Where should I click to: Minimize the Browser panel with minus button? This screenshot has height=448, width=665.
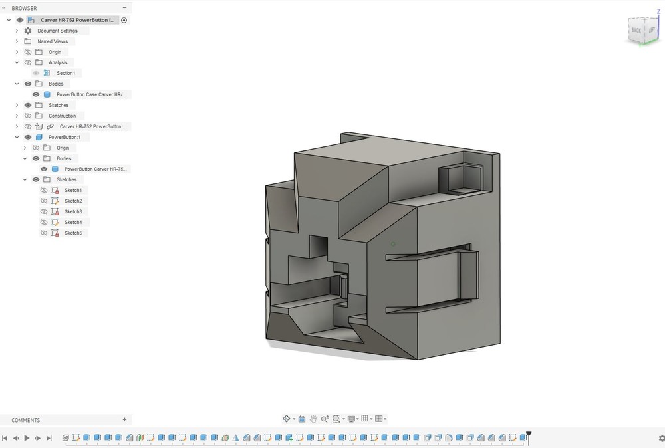(124, 7)
